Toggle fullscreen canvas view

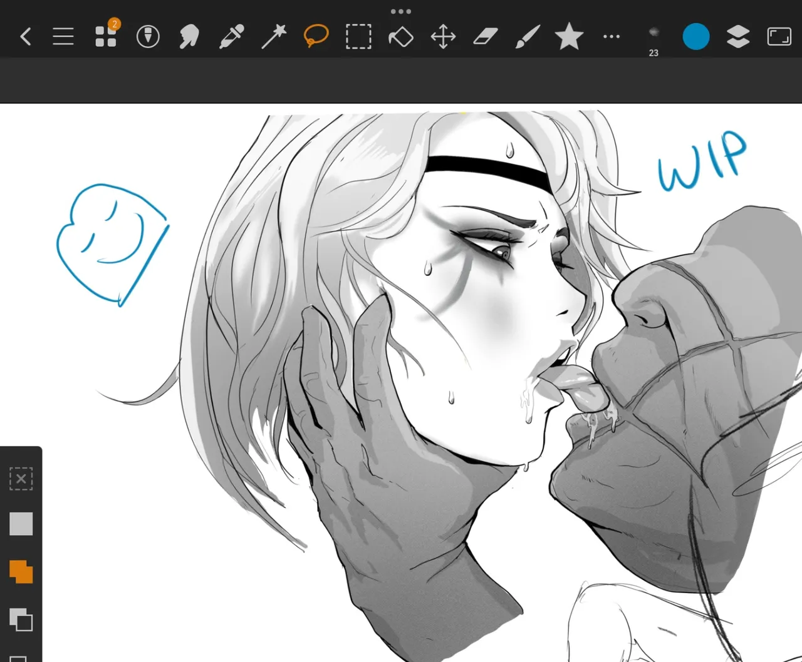click(779, 37)
